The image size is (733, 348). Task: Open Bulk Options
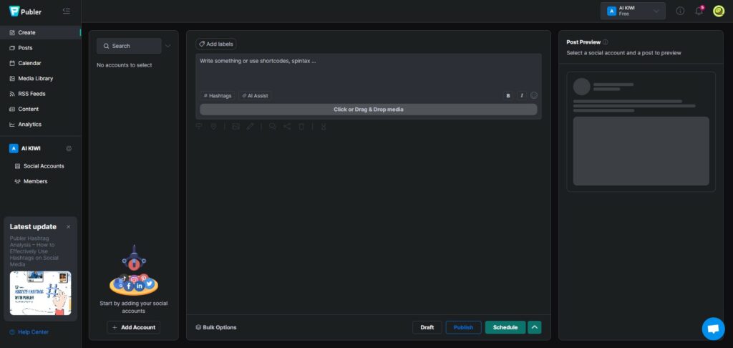pos(216,327)
